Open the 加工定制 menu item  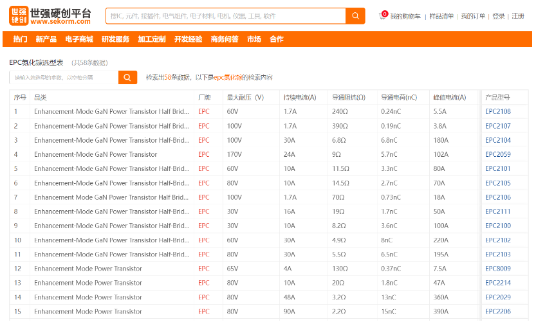(152, 39)
